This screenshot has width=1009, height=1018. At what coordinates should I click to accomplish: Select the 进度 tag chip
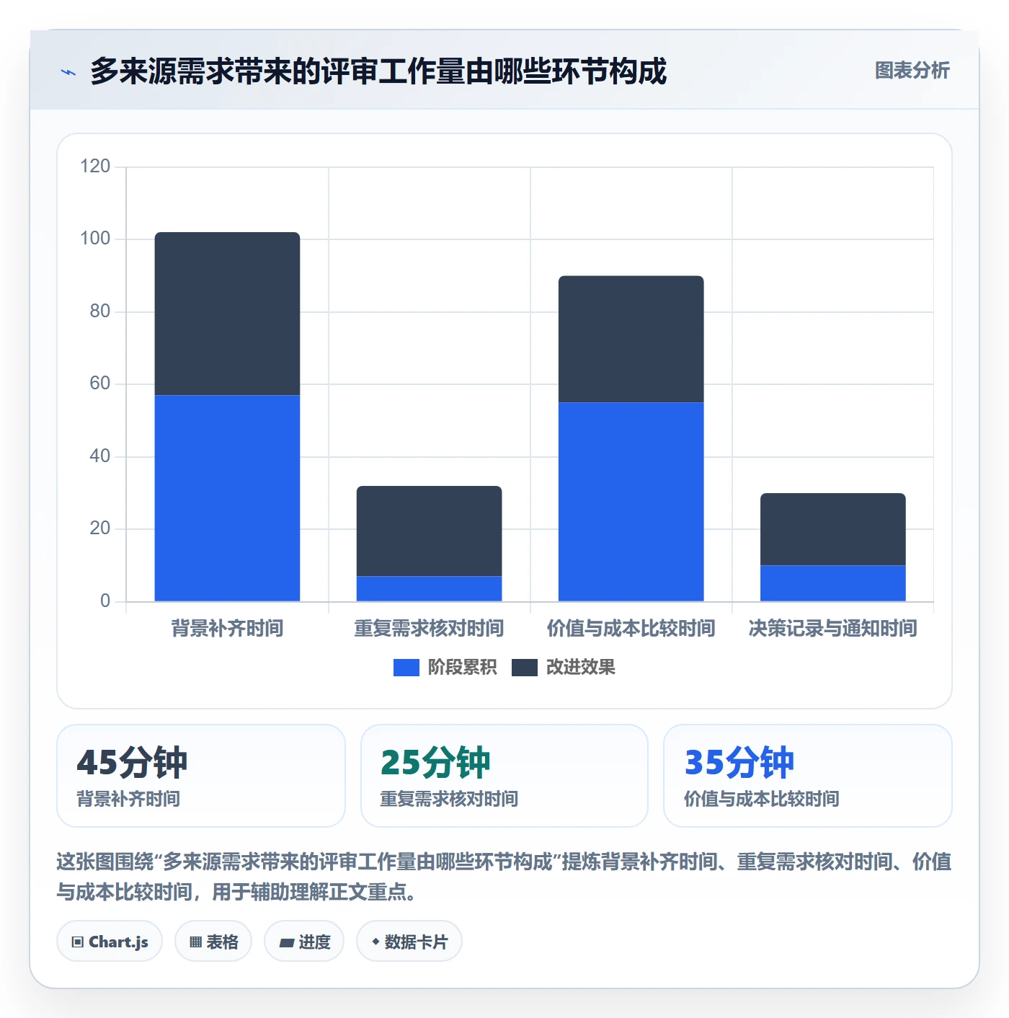304,942
